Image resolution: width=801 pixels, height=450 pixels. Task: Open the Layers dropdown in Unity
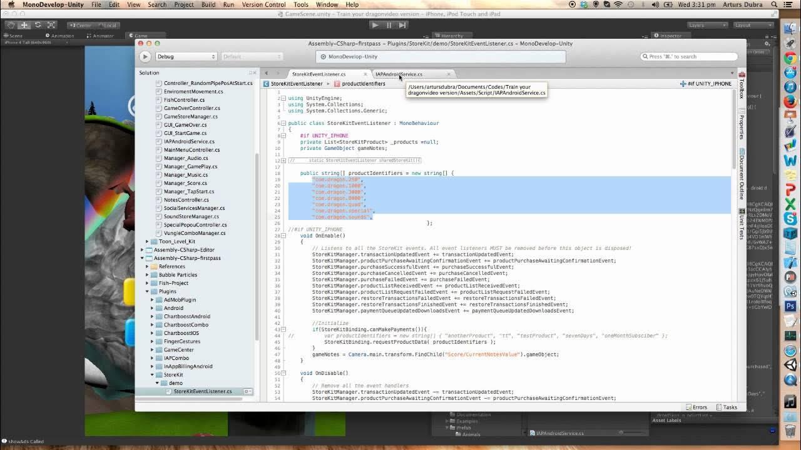pyautogui.click(x=707, y=25)
